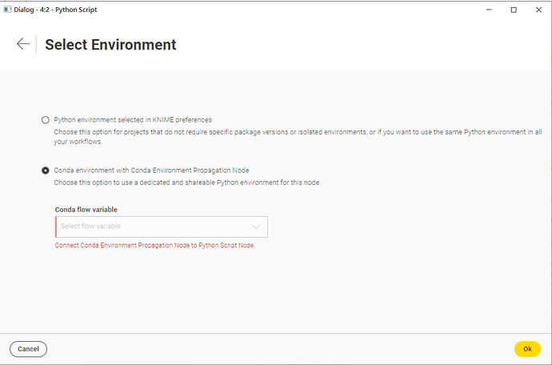Click the 'Conda flow variable' field label
Screen dimensions: 552x365
86,210
